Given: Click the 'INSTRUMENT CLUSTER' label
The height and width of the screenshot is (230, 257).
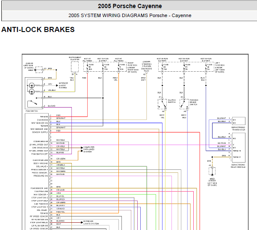Looking at the screenshot, I should [75, 58].
